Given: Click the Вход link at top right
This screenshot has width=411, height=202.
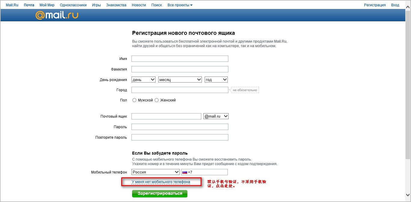Looking at the screenshot, I should pyautogui.click(x=395, y=5).
